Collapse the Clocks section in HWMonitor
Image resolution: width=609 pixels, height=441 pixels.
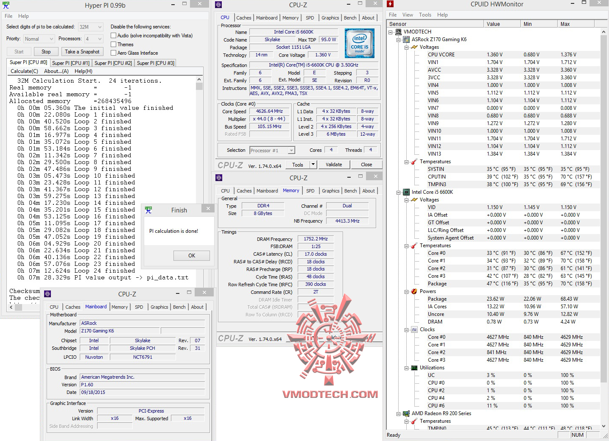tap(406, 329)
